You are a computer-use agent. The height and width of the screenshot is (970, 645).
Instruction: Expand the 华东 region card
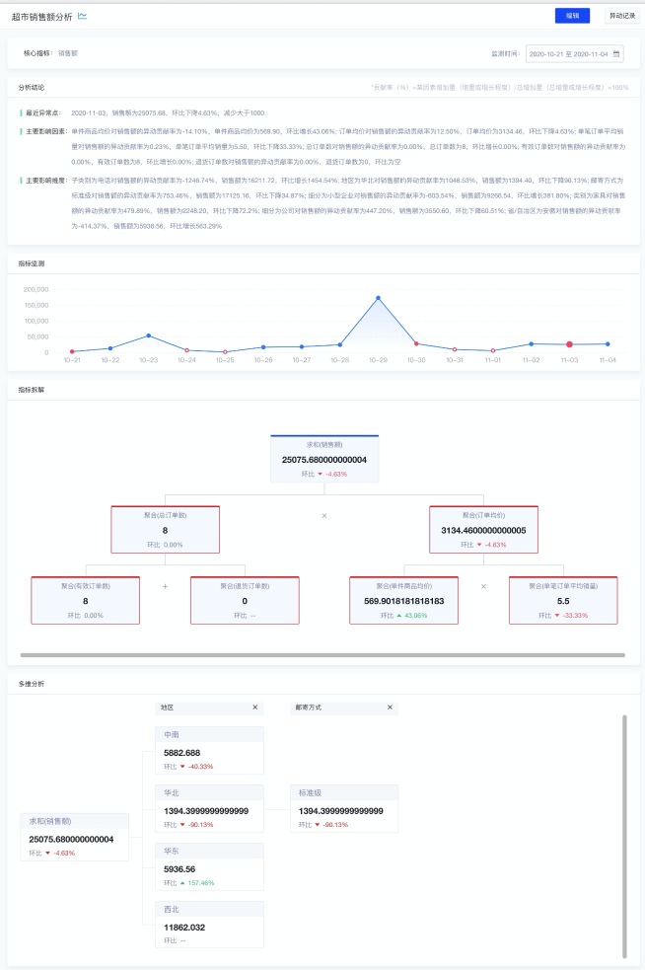coord(209,866)
